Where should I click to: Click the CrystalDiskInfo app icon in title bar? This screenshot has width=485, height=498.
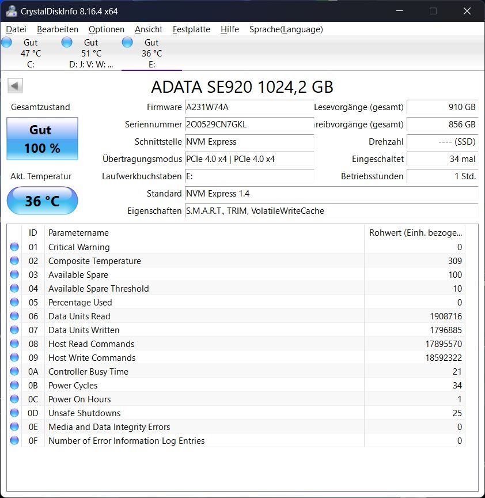tap(11, 11)
